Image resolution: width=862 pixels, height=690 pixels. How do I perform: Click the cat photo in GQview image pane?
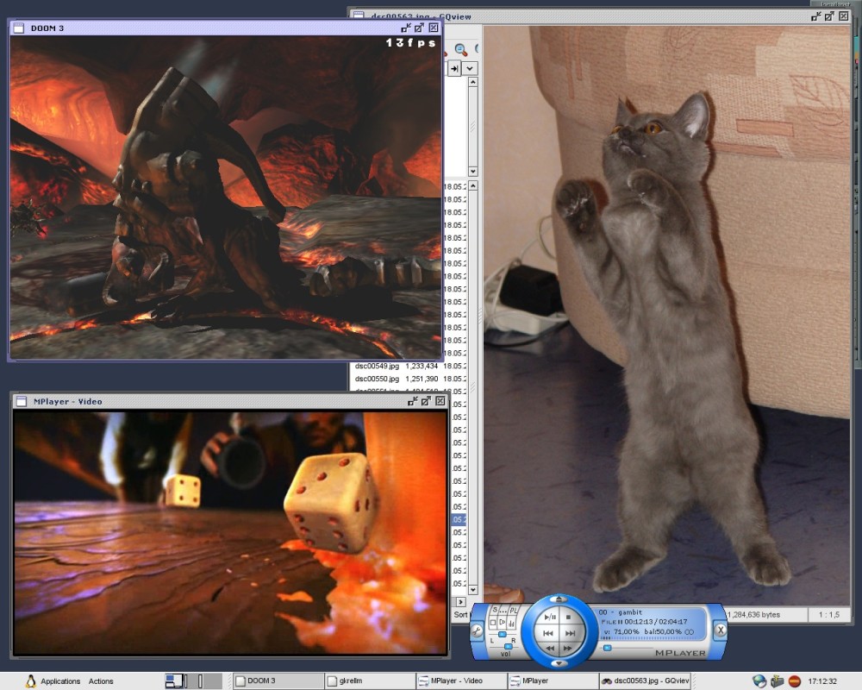pyautogui.click(x=666, y=317)
